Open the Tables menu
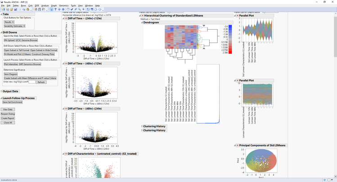Screen dimensions: 337x182 tap(16, 5)
